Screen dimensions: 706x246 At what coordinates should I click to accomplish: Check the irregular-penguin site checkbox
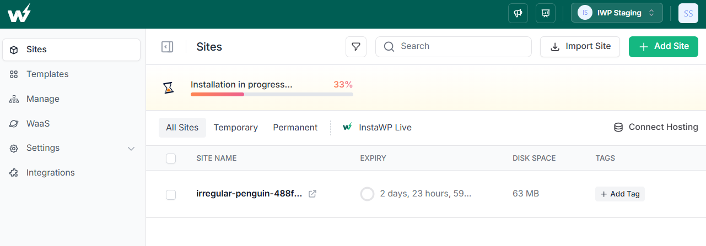pyautogui.click(x=171, y=194)
